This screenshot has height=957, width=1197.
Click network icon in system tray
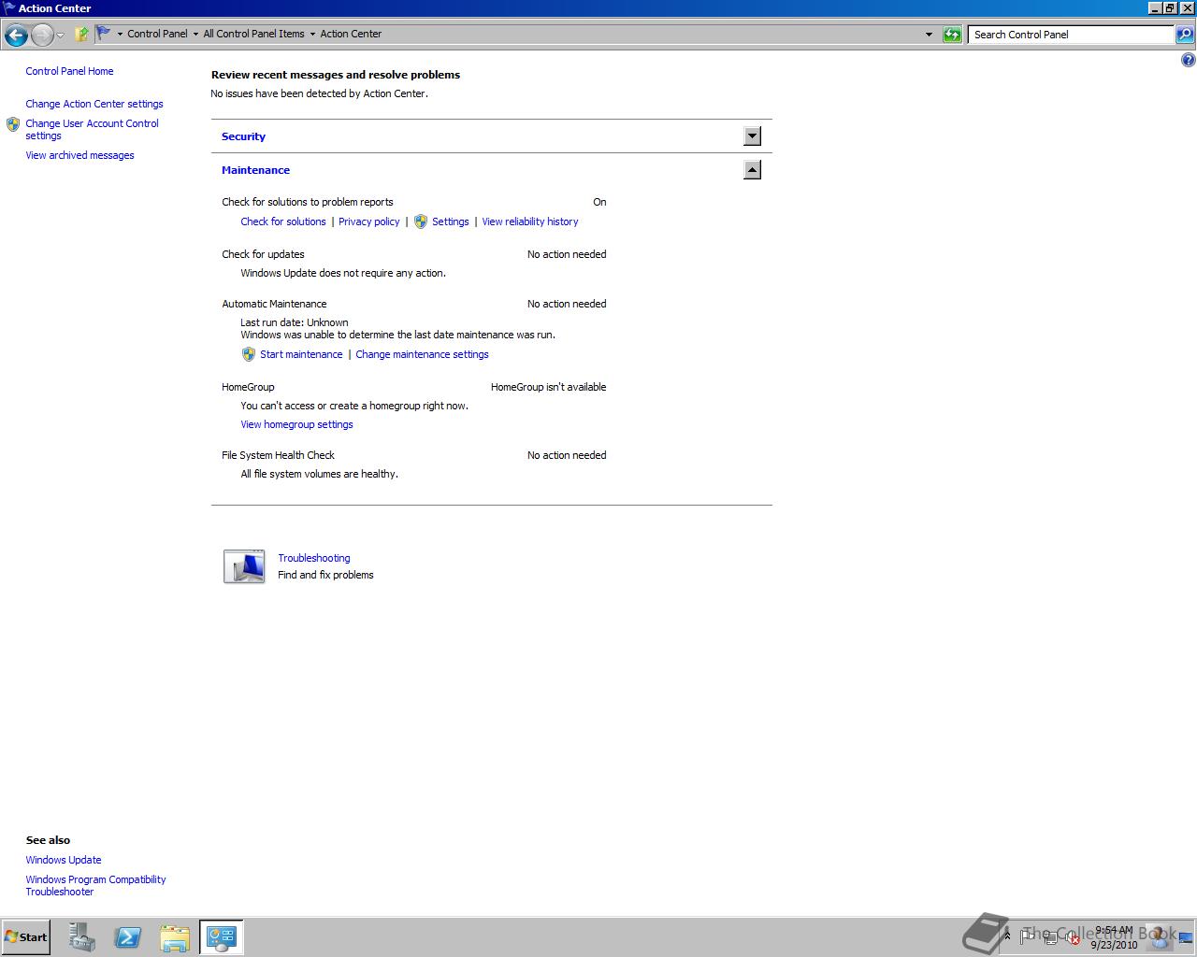[x=1051, y=936]
